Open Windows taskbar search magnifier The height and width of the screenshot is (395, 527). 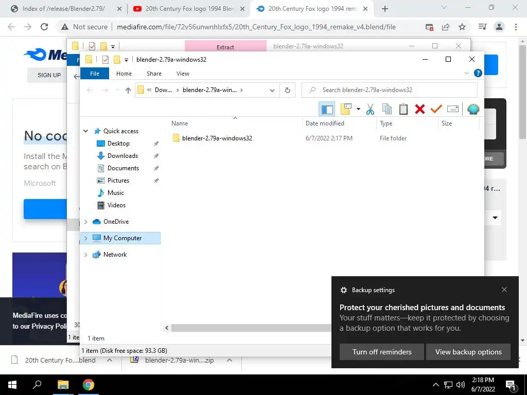pos(37,385)
